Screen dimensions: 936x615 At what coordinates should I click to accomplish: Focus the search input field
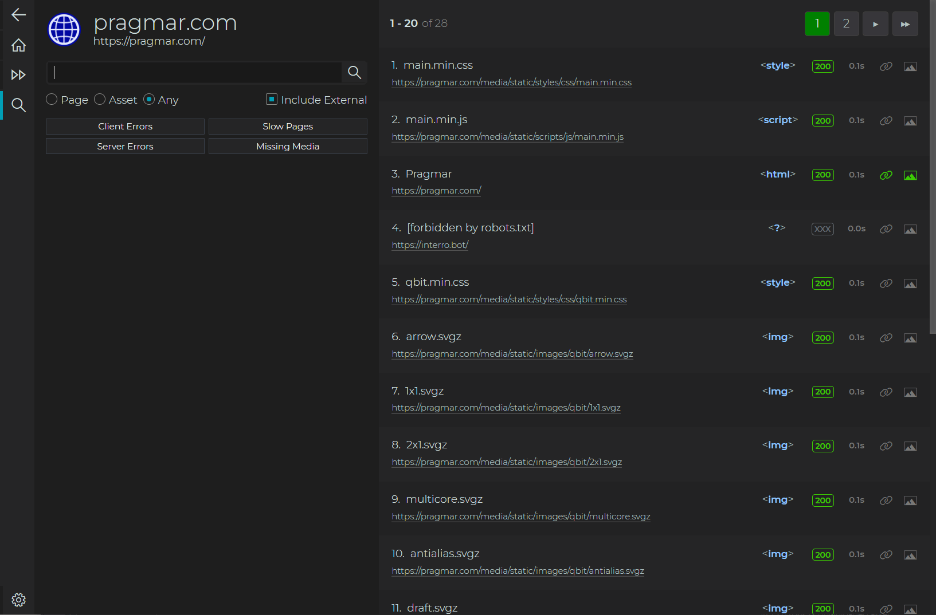click(x=195, y=73)
